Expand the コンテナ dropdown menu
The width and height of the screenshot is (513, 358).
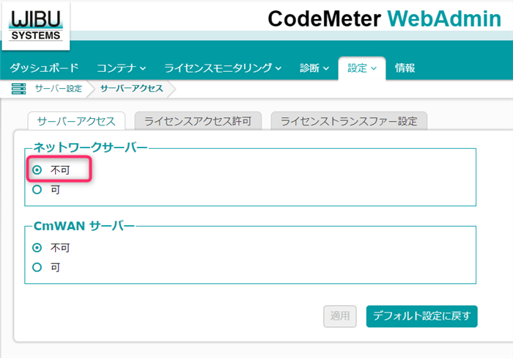click(121, 68)
